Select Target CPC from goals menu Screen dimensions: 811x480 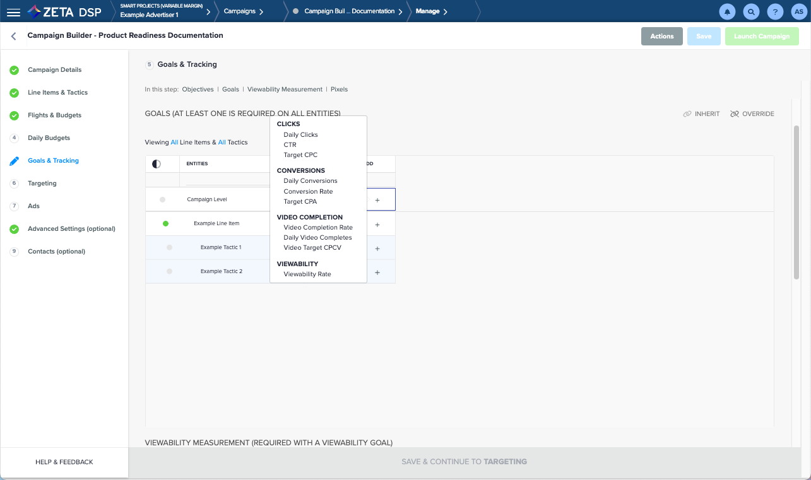(300, 155)
